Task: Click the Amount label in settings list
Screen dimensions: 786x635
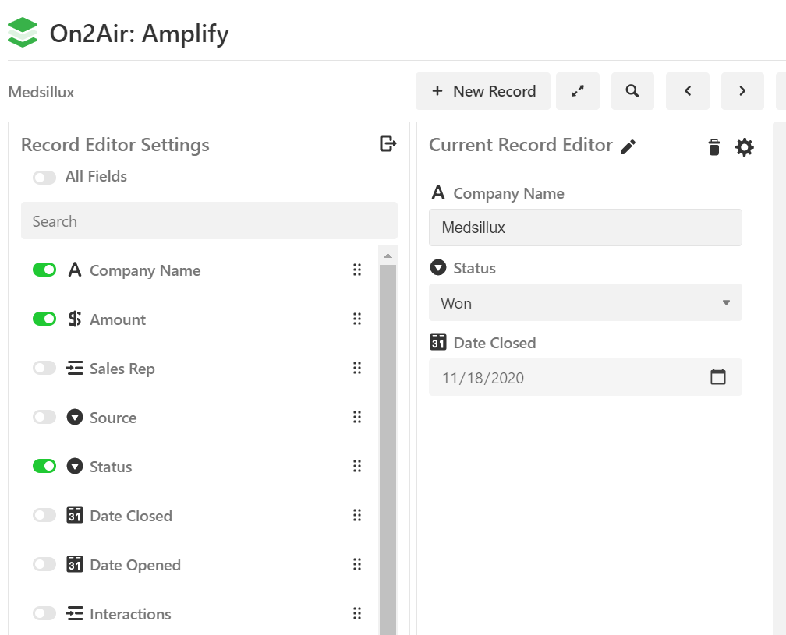Action: click(118, 319)
